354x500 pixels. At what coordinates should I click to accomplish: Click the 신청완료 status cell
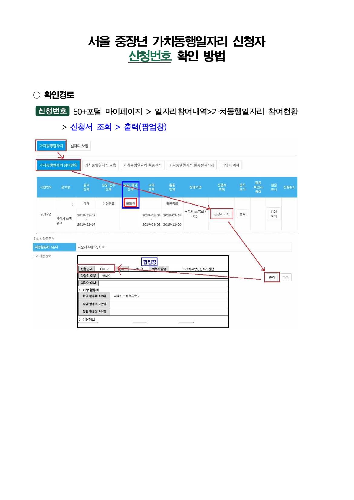pos(108,203)
